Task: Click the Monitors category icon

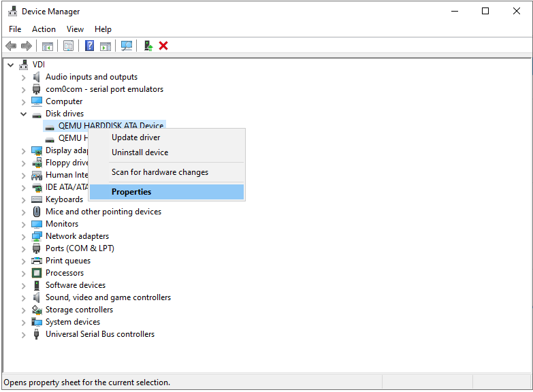Action: pyautogui.click(x=36, y=224)
